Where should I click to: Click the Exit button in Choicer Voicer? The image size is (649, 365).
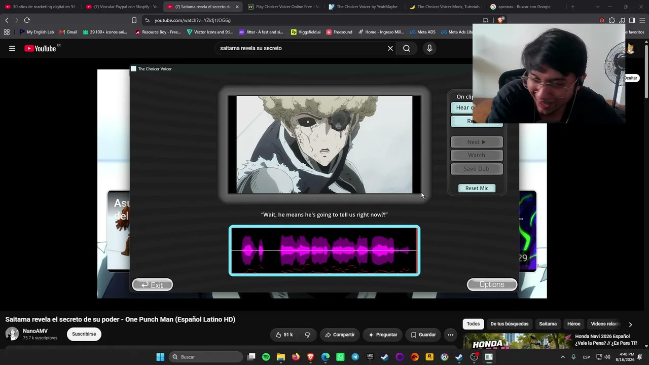[152, 285]
